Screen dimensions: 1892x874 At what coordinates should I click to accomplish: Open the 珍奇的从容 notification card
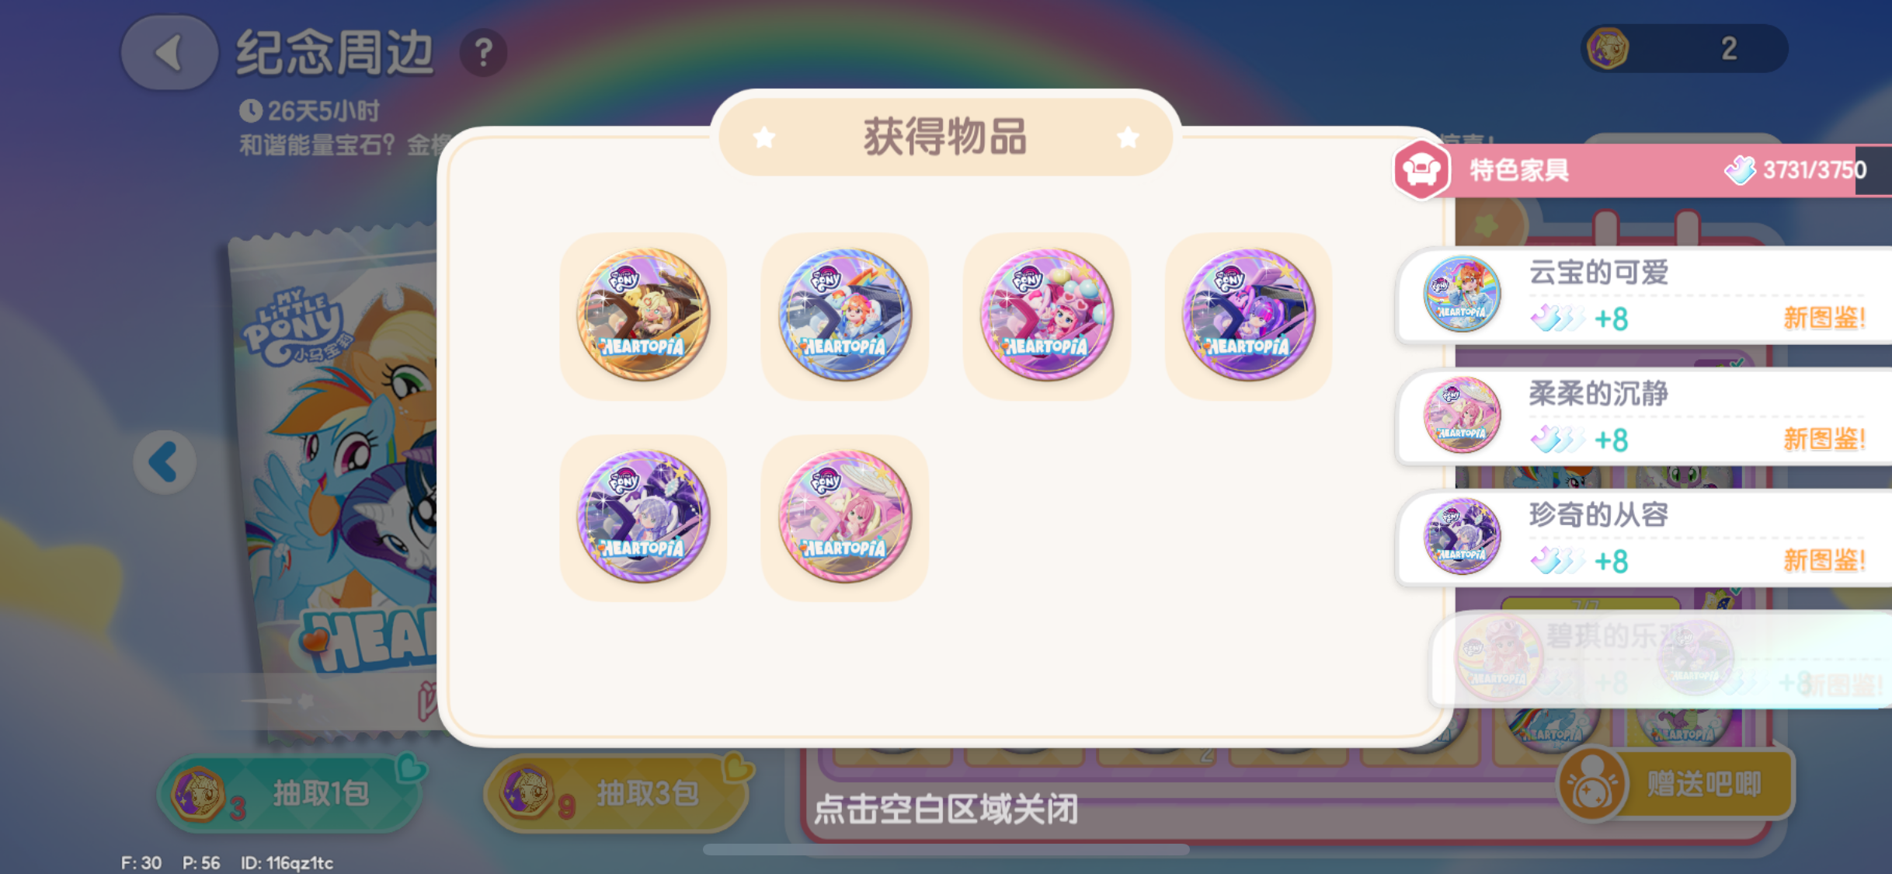click(1644, 538)
